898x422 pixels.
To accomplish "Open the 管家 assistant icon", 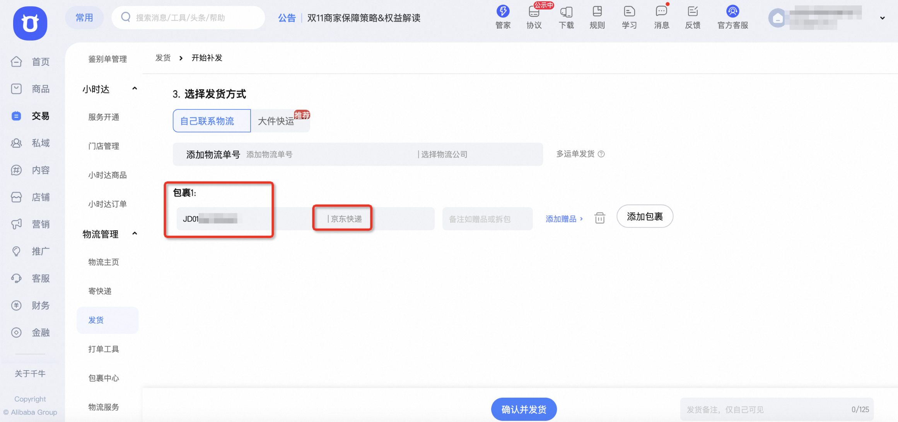I will [x=503, y=17].
